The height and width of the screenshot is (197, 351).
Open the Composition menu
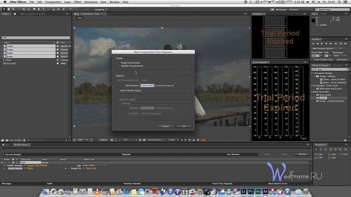(53, 2)
